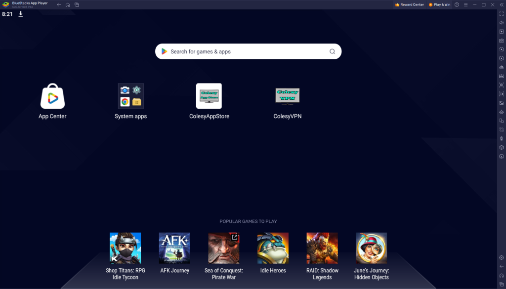Enter fullscreen from the sidebar
Image resolution: width=506 pixels, height=289 pixels.
(x=502, y=13)
